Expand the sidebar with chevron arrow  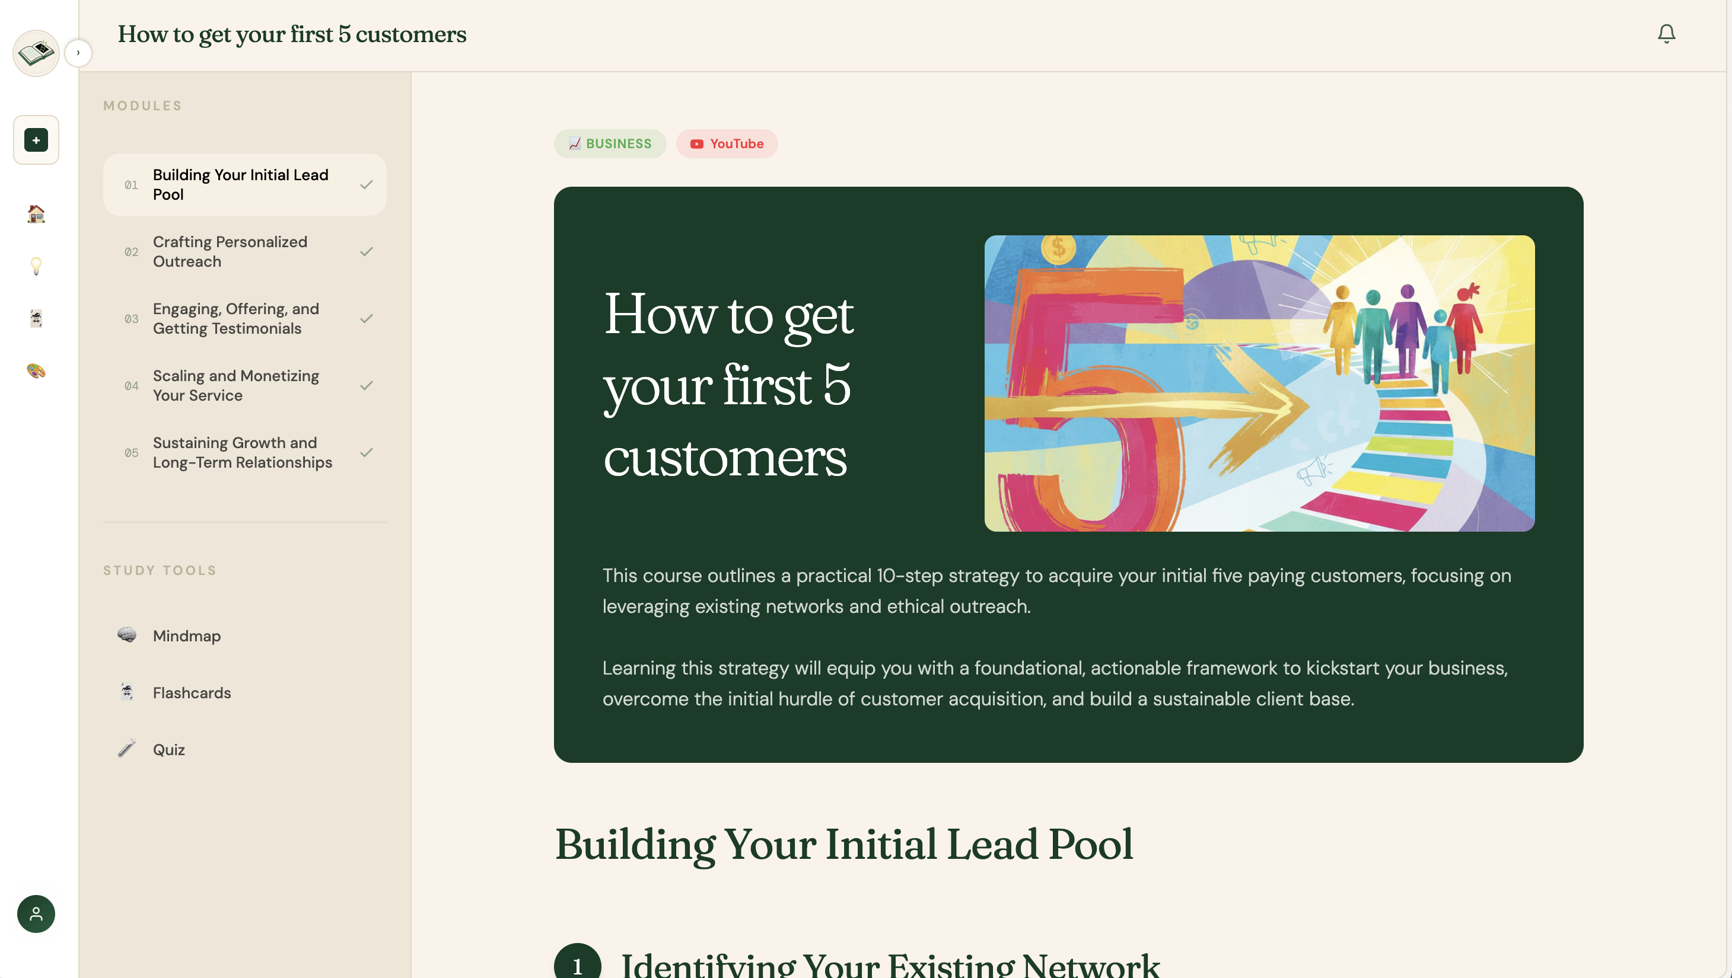point(78,53)
